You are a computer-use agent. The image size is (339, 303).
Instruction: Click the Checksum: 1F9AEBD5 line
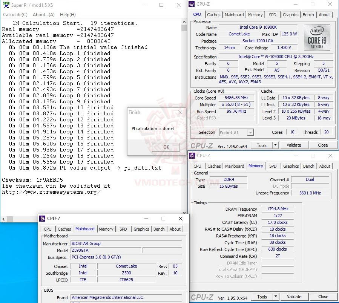click(32, 180)
